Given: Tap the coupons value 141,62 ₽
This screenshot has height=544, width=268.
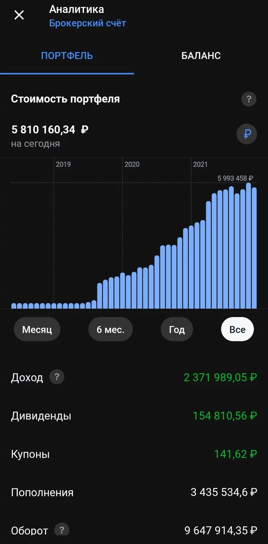Looking at the screenshot, I should click(235, 454).
